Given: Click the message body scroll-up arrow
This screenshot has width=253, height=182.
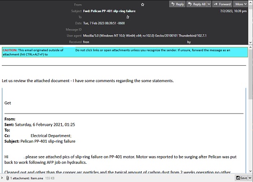Looking at the screenshot, I should [250, 47].
